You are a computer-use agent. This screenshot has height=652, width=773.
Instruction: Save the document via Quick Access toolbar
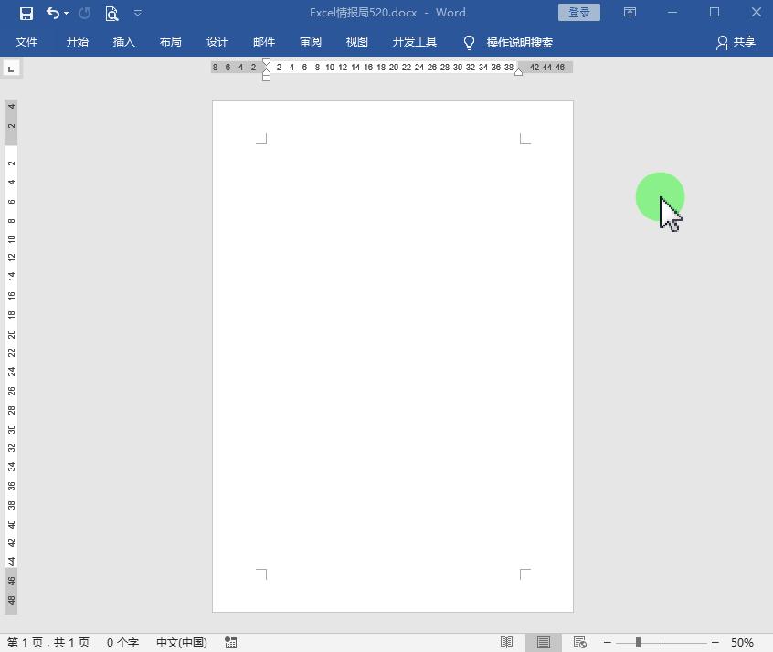click(x=25, y=13)
